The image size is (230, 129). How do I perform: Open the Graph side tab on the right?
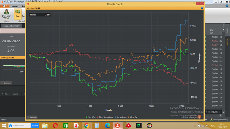[x=227, y=42]
